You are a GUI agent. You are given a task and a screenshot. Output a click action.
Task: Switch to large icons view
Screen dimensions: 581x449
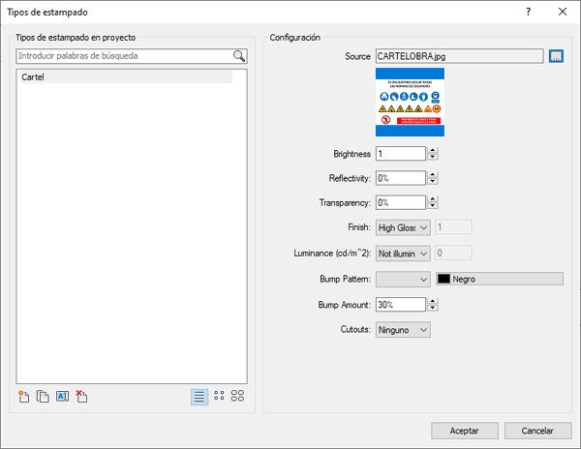coord(237,396)
